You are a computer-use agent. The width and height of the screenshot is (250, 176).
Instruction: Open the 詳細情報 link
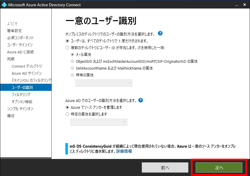124,151
